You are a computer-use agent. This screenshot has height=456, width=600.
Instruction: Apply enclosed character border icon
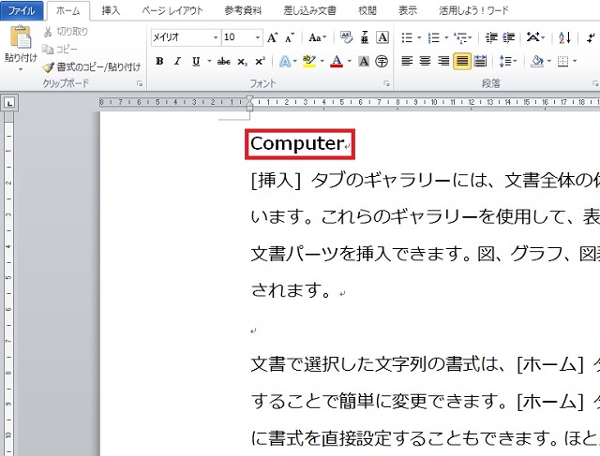coord(382,37)
